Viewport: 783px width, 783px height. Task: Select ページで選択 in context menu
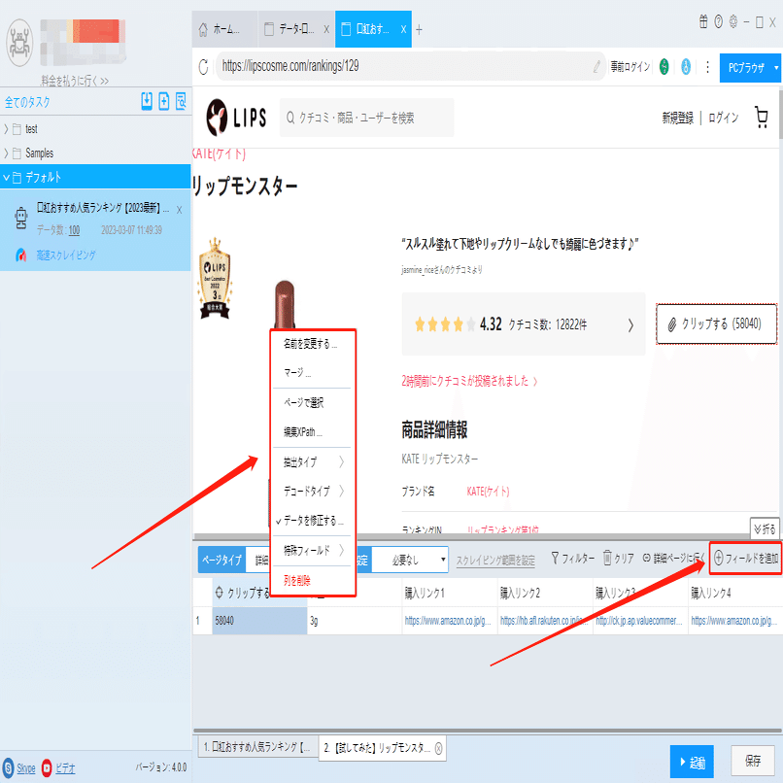point(304,402)
